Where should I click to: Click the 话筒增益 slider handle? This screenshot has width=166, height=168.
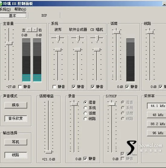tap(49, 152)
